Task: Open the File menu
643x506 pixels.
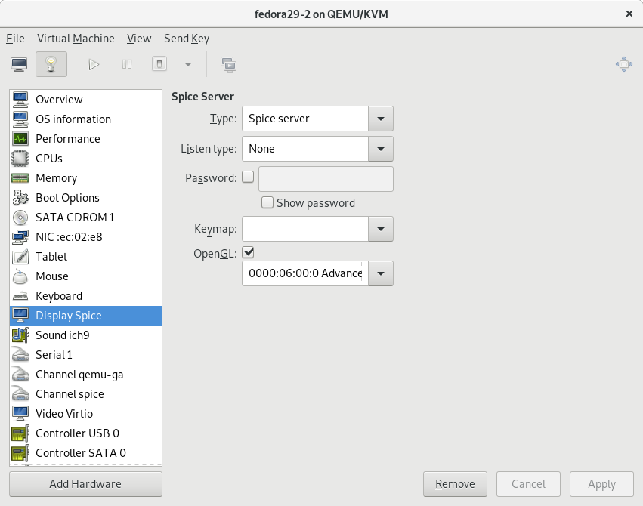Action: pos(15,39)
